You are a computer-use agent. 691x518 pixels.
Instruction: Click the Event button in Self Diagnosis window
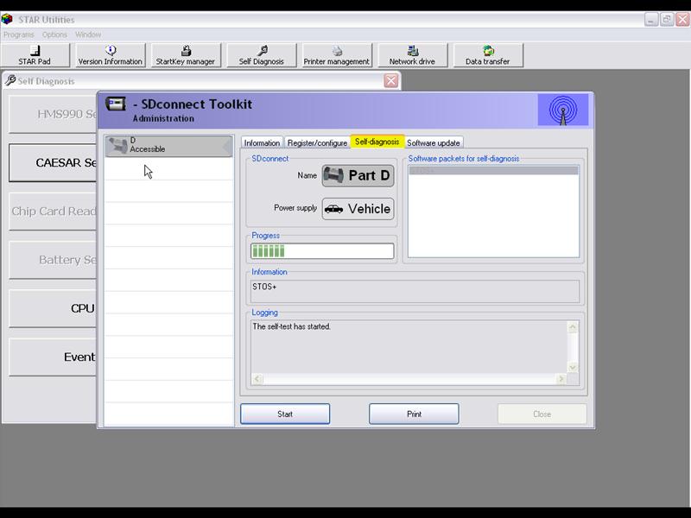coord(53,357)
